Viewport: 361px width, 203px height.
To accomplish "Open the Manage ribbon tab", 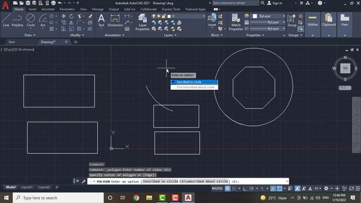I will (x=98, y=9).
